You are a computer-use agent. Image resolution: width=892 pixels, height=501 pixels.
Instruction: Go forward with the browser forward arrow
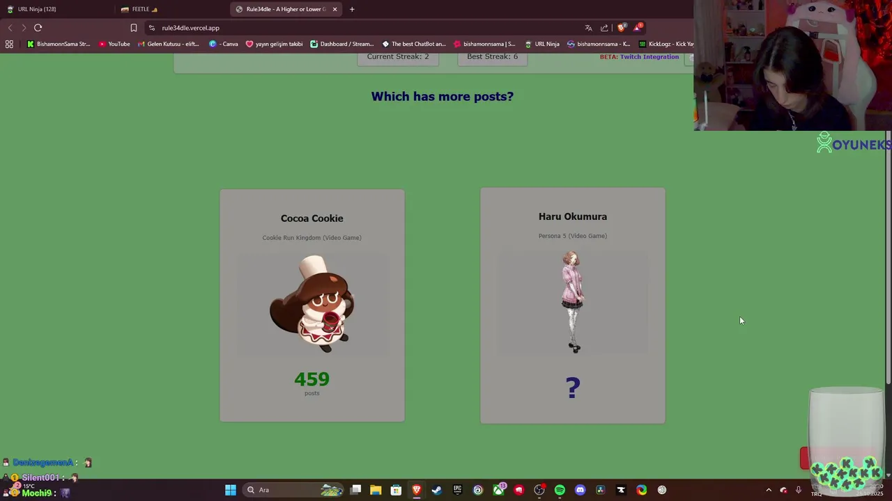23,28
